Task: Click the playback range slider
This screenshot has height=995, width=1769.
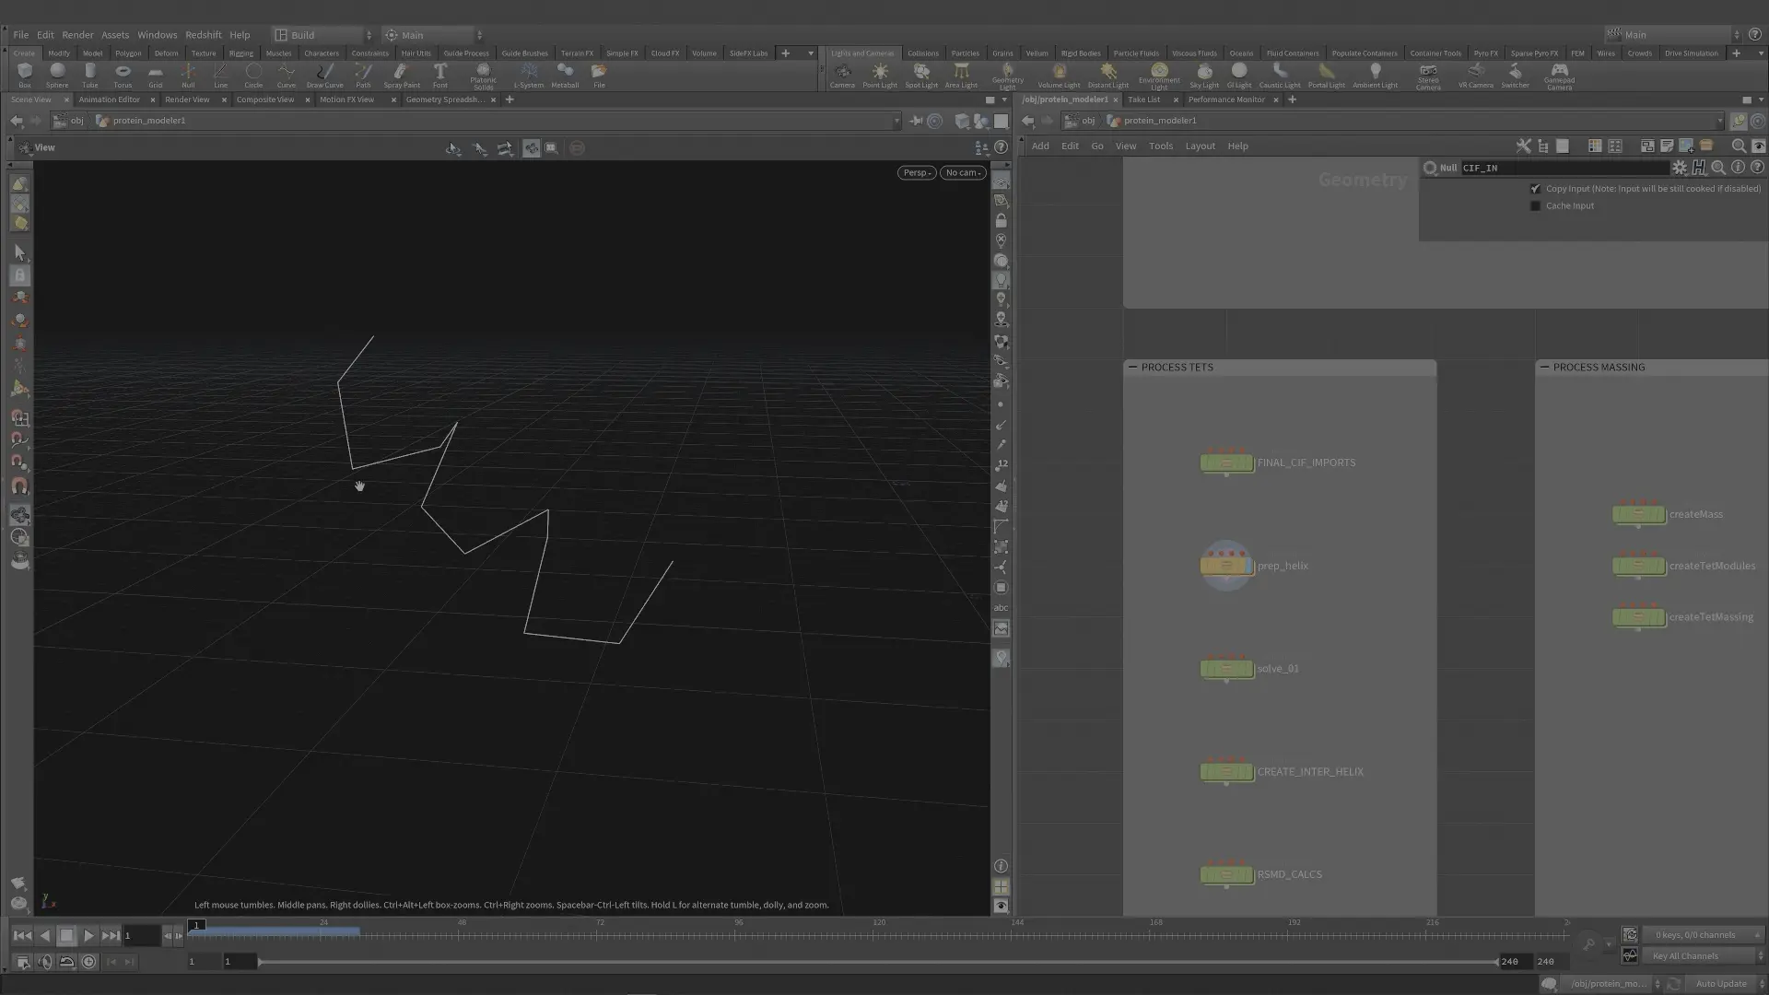Action: point(877,962)
